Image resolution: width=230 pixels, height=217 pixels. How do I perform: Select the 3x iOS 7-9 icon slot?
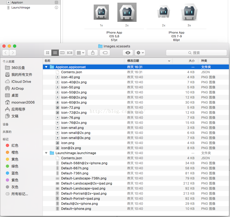click(189, 12)
